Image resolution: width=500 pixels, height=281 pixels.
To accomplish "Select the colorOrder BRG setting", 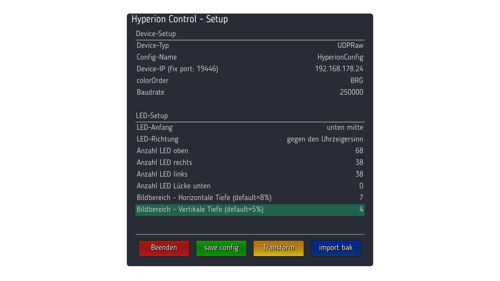I will point(249,81).
